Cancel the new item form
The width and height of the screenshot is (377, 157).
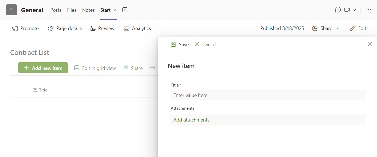205,44
